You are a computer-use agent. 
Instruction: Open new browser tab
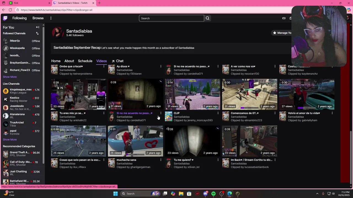[x=99, y=3]
